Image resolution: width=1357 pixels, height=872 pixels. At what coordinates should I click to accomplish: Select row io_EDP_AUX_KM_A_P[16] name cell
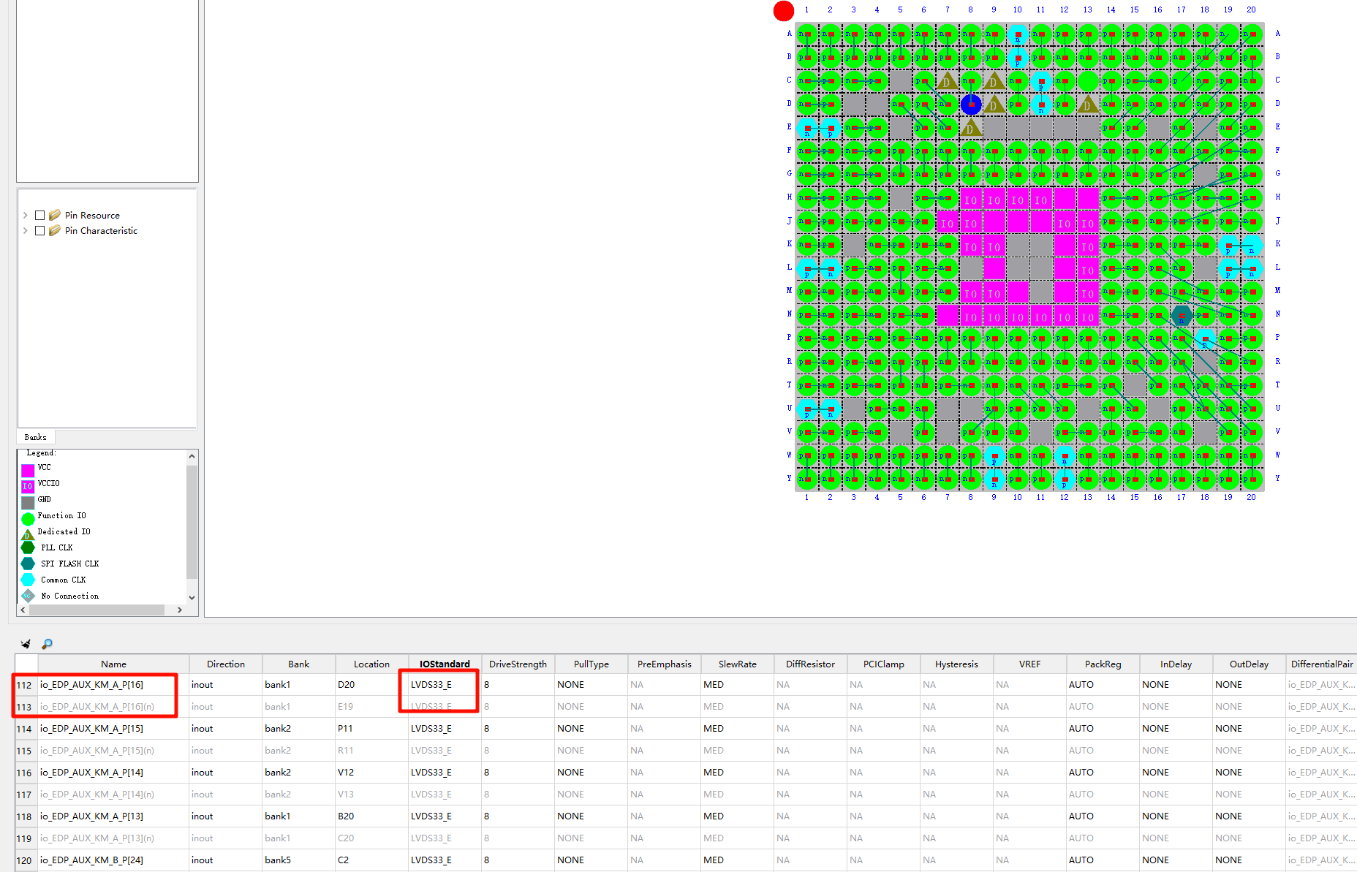coord(113,685)
